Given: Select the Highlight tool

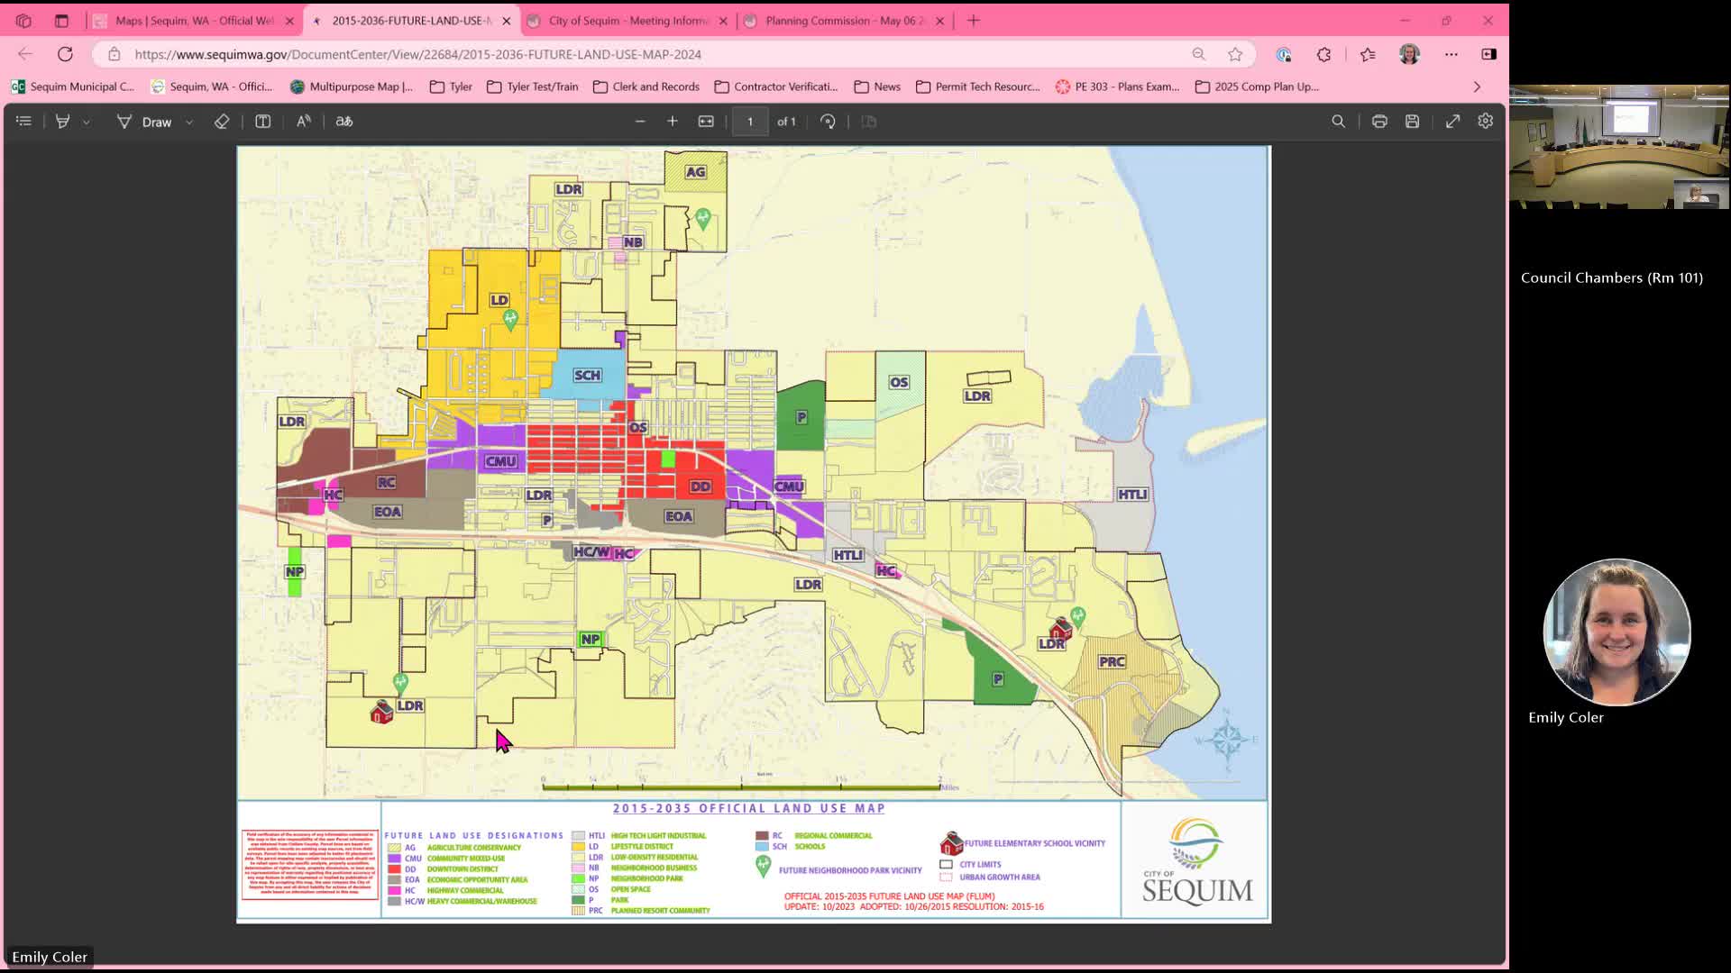Looking at the screenshot, I should pos(62,121).
